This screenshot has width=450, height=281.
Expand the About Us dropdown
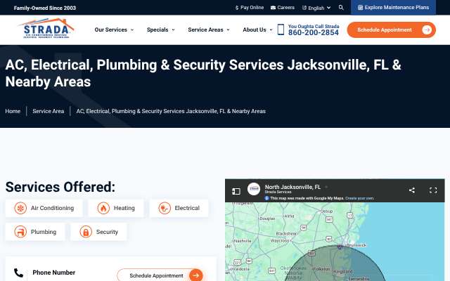(257, 30)
